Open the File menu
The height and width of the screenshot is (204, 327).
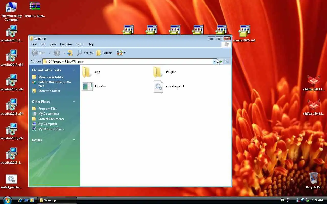click(34, 44)
